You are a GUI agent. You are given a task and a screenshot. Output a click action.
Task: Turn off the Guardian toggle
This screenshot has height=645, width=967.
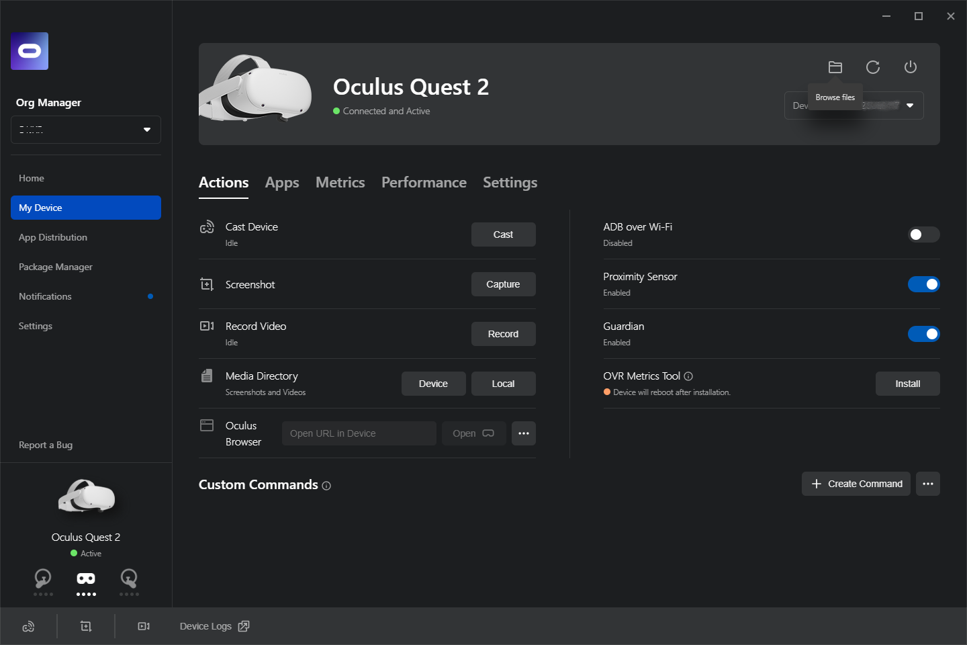[x=923, y=334]
